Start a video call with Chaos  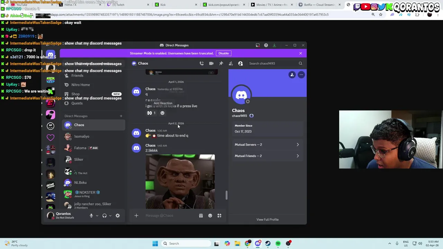click(x=211, y=63)
